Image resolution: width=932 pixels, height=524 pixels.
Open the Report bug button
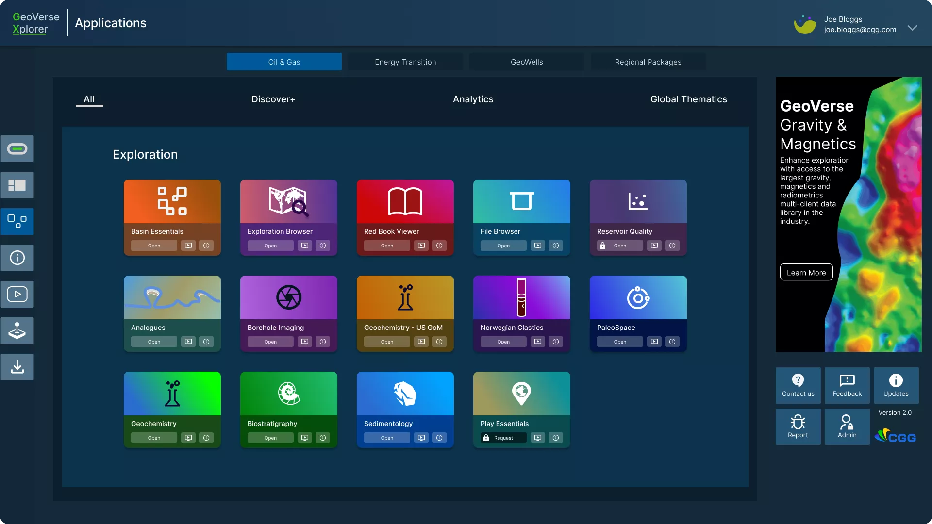point(798,426)
